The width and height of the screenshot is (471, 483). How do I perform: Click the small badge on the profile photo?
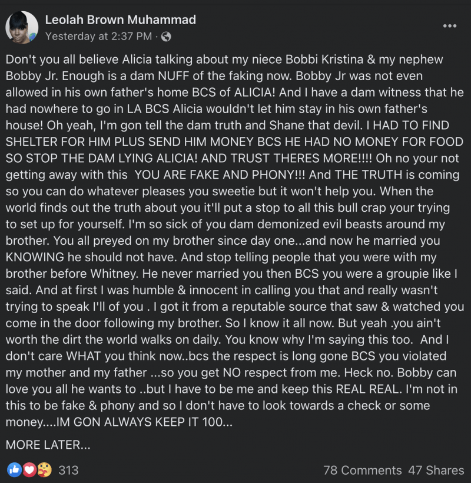pos(32,37)
